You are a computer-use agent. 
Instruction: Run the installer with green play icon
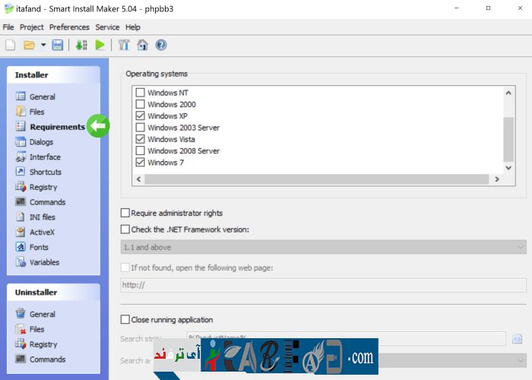[x=100, y=46]
